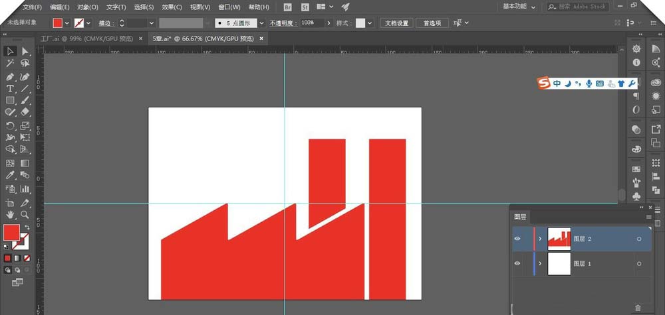Open the 基本功能 workspace dropdown
665x315 pixels.
[x=519, y=7]
